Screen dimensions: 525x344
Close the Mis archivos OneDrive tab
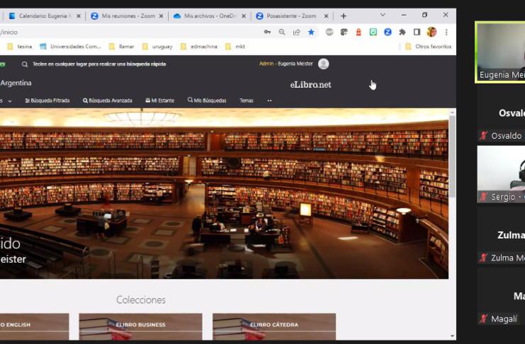[244, 16]
